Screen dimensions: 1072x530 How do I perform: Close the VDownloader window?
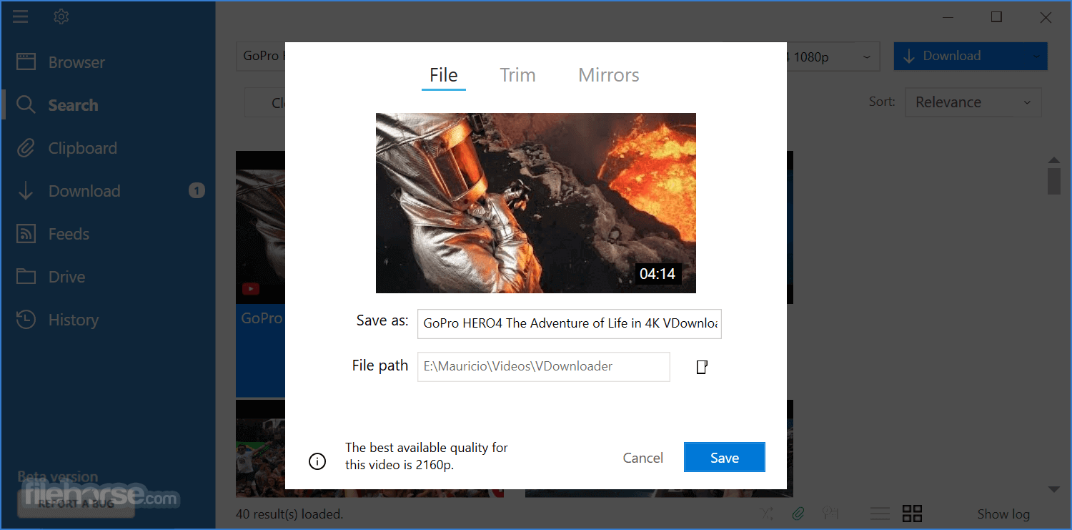(x=1046, y=17)
